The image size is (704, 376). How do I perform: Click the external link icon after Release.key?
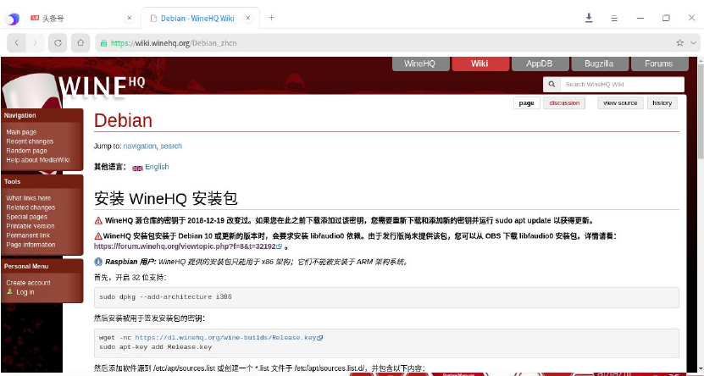[x=320, y=337]
